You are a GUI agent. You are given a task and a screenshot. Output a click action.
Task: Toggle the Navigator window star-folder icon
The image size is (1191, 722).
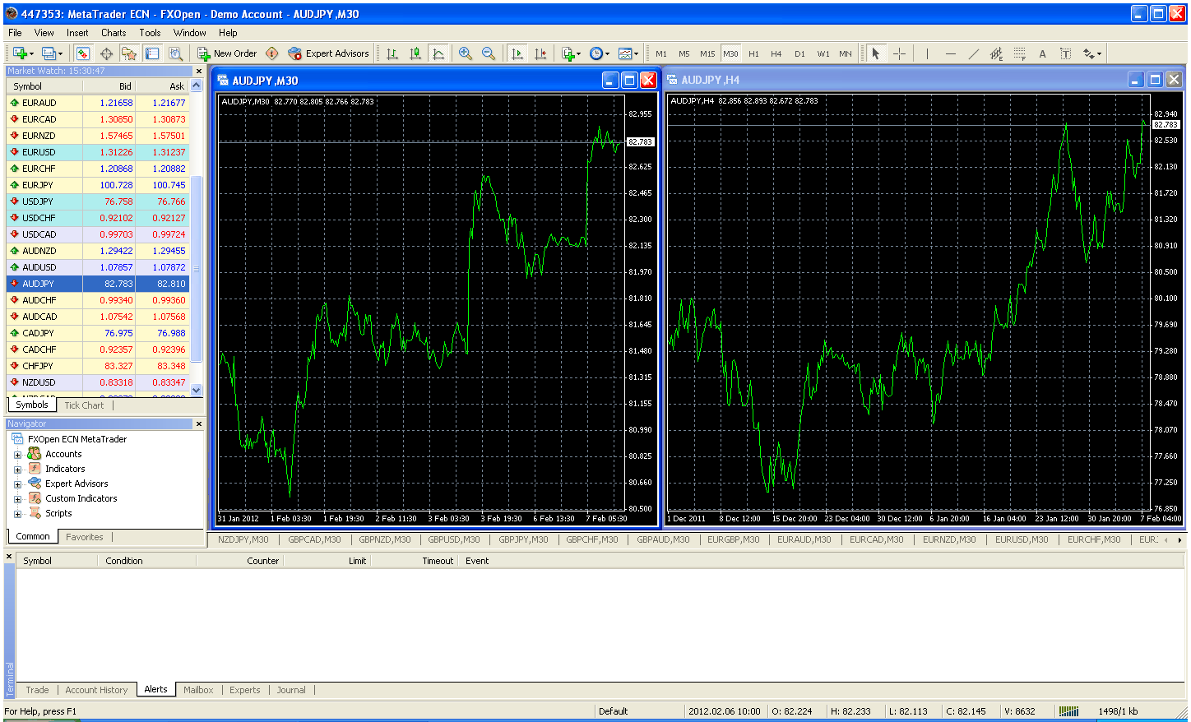point(129,53)
